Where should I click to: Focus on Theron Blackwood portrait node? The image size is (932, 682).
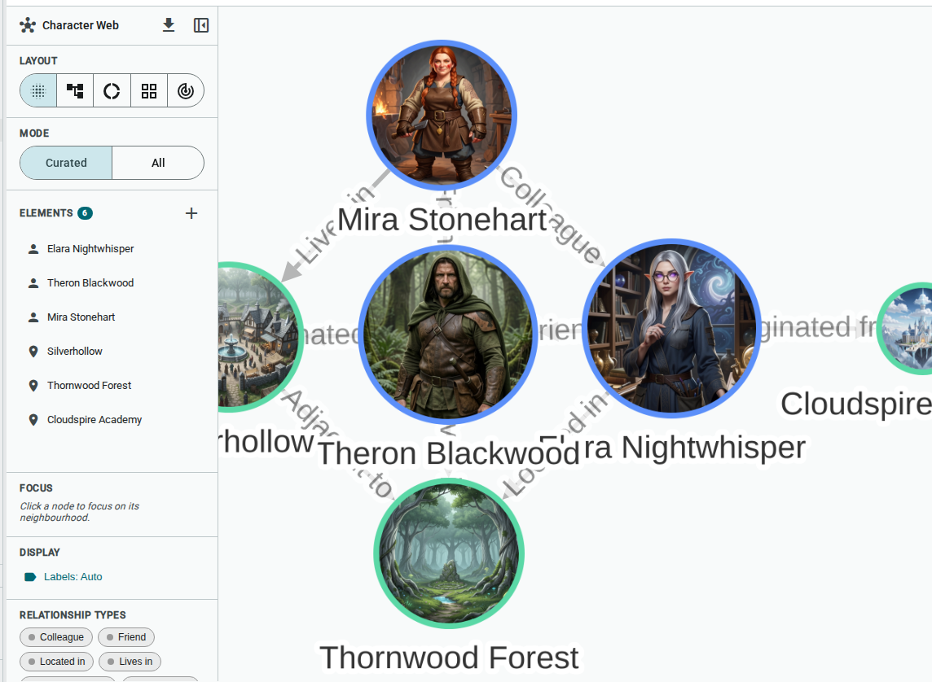449,334
